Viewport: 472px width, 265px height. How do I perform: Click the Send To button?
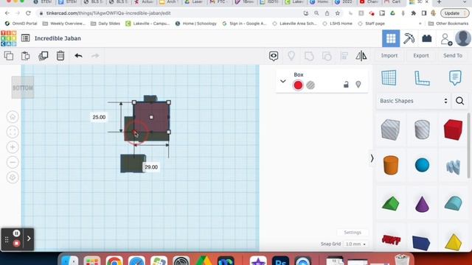point(452,56)
